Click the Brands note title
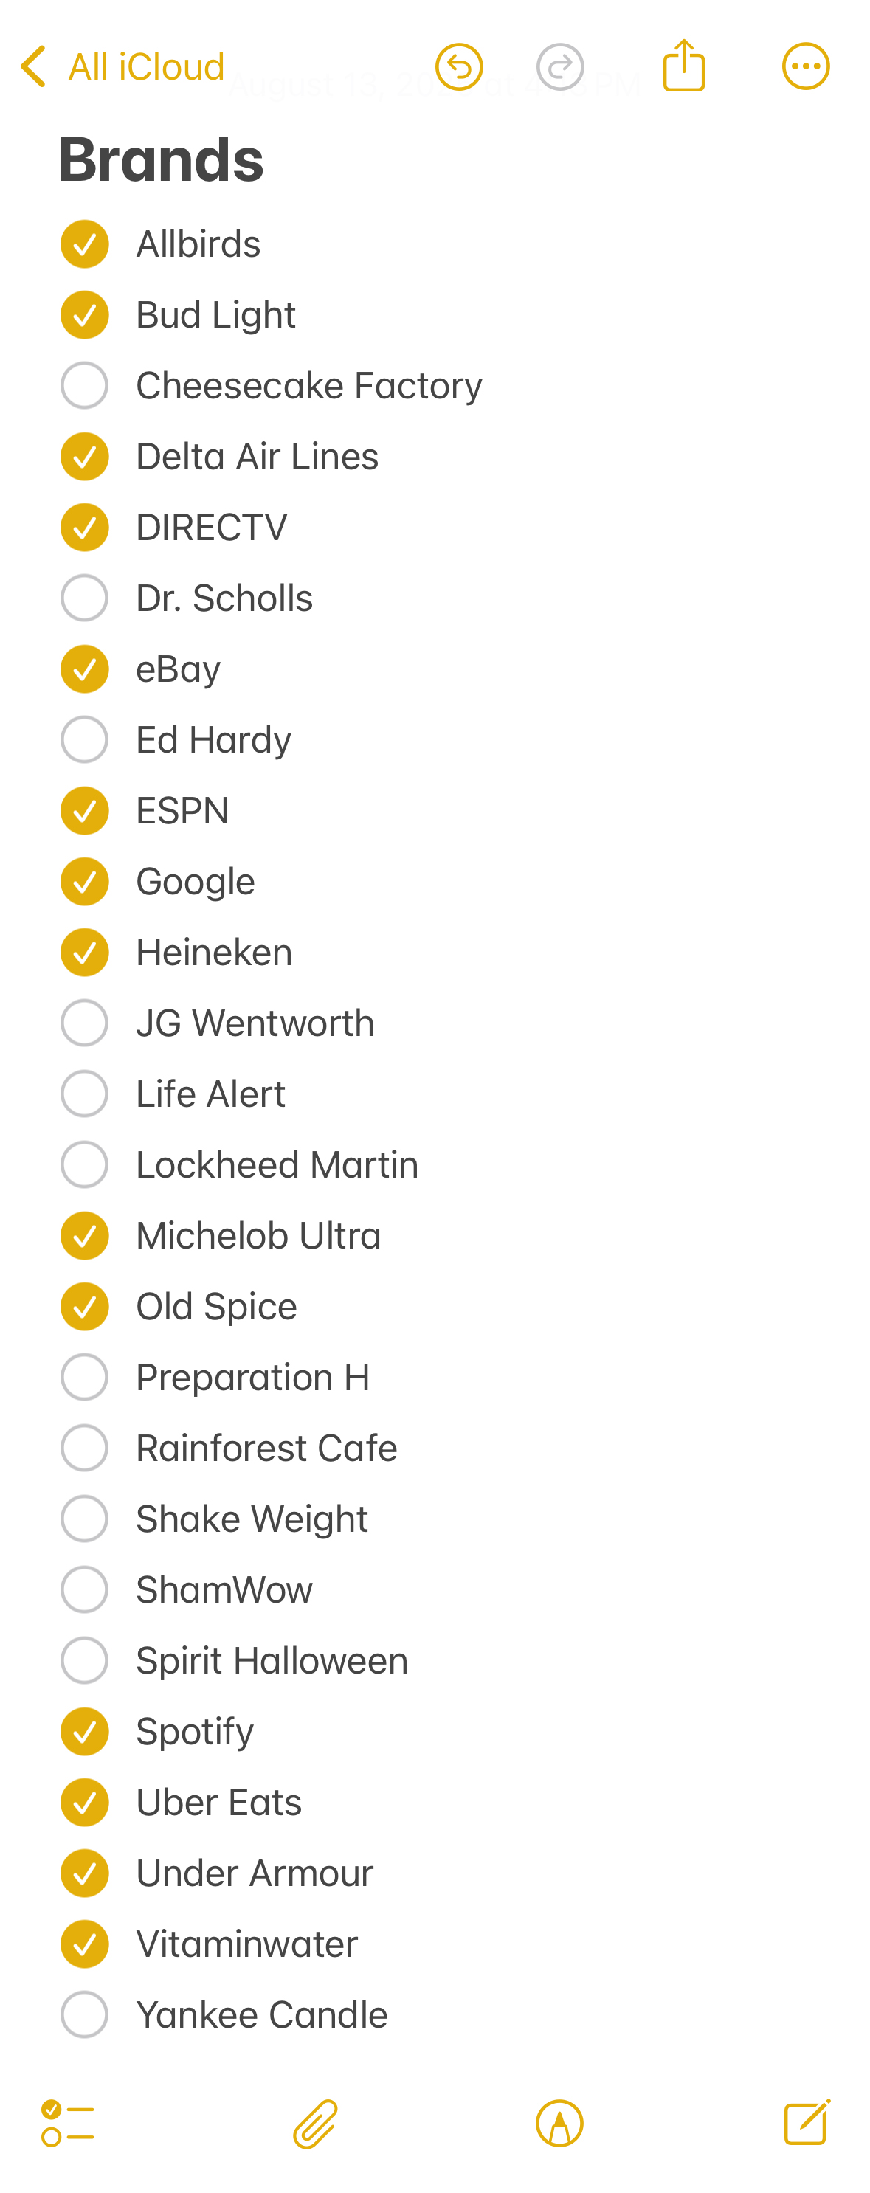The image size is (870, 2193). tap(161, 160)
